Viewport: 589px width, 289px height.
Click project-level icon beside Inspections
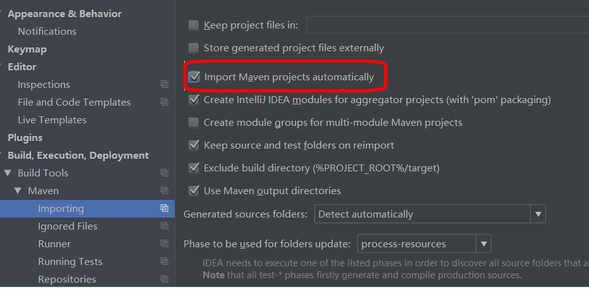(164, 85)
